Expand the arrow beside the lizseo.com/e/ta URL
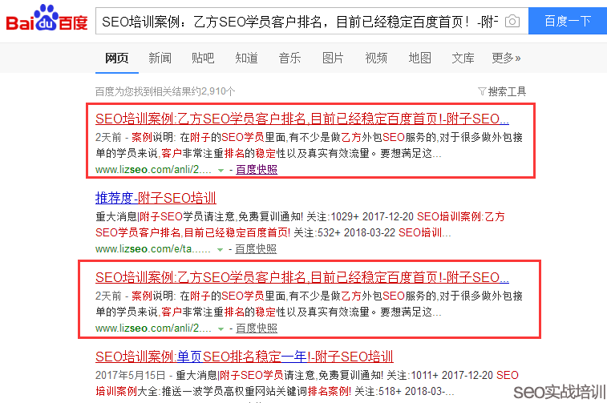 221,250
